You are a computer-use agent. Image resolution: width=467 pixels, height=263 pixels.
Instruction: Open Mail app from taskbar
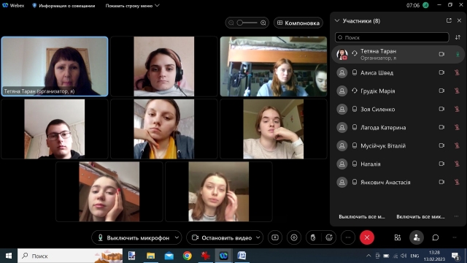[x=169, y=256]
